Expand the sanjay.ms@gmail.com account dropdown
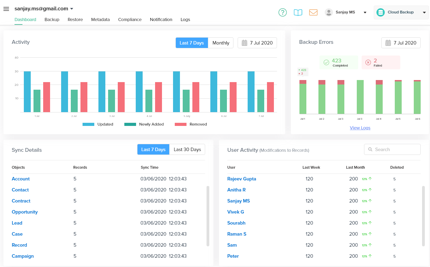This screenshot has width=430, height=267. coord(71,9)
